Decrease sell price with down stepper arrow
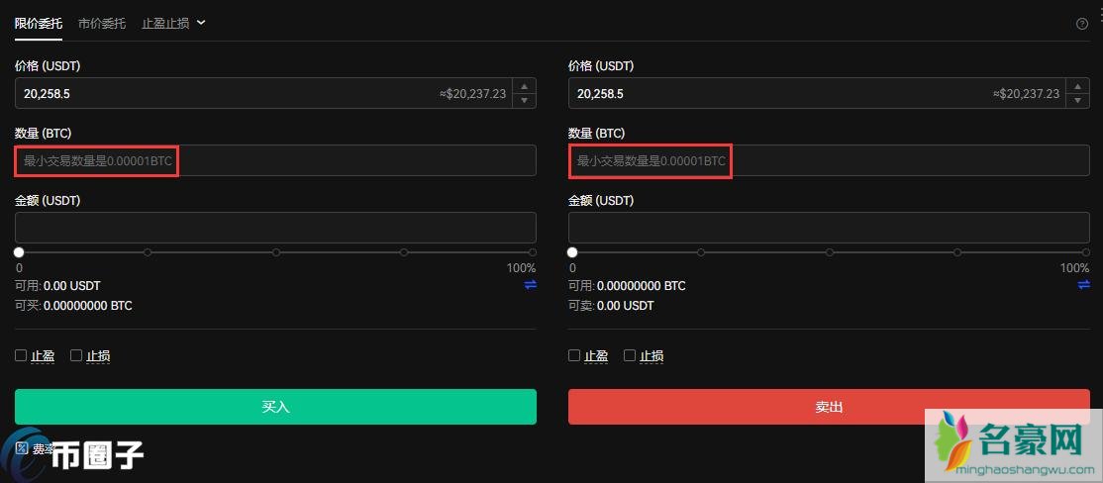Viewport: 1103px width, 483px height. (x=1078, y=100)
